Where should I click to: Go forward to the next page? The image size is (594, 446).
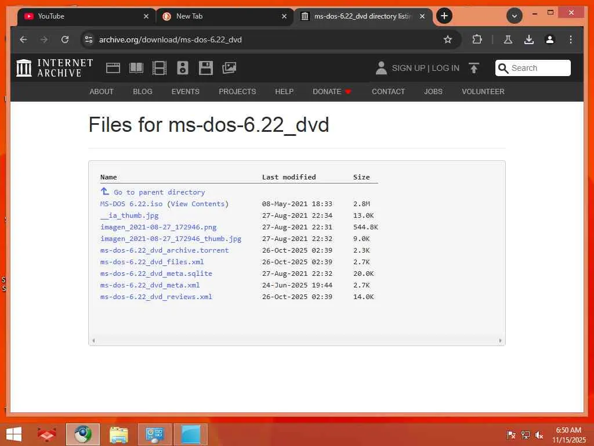[x=44, y=39]
